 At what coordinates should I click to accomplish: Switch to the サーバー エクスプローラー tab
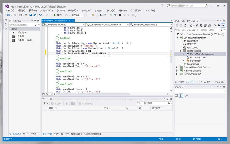click(x=30, y=134)
